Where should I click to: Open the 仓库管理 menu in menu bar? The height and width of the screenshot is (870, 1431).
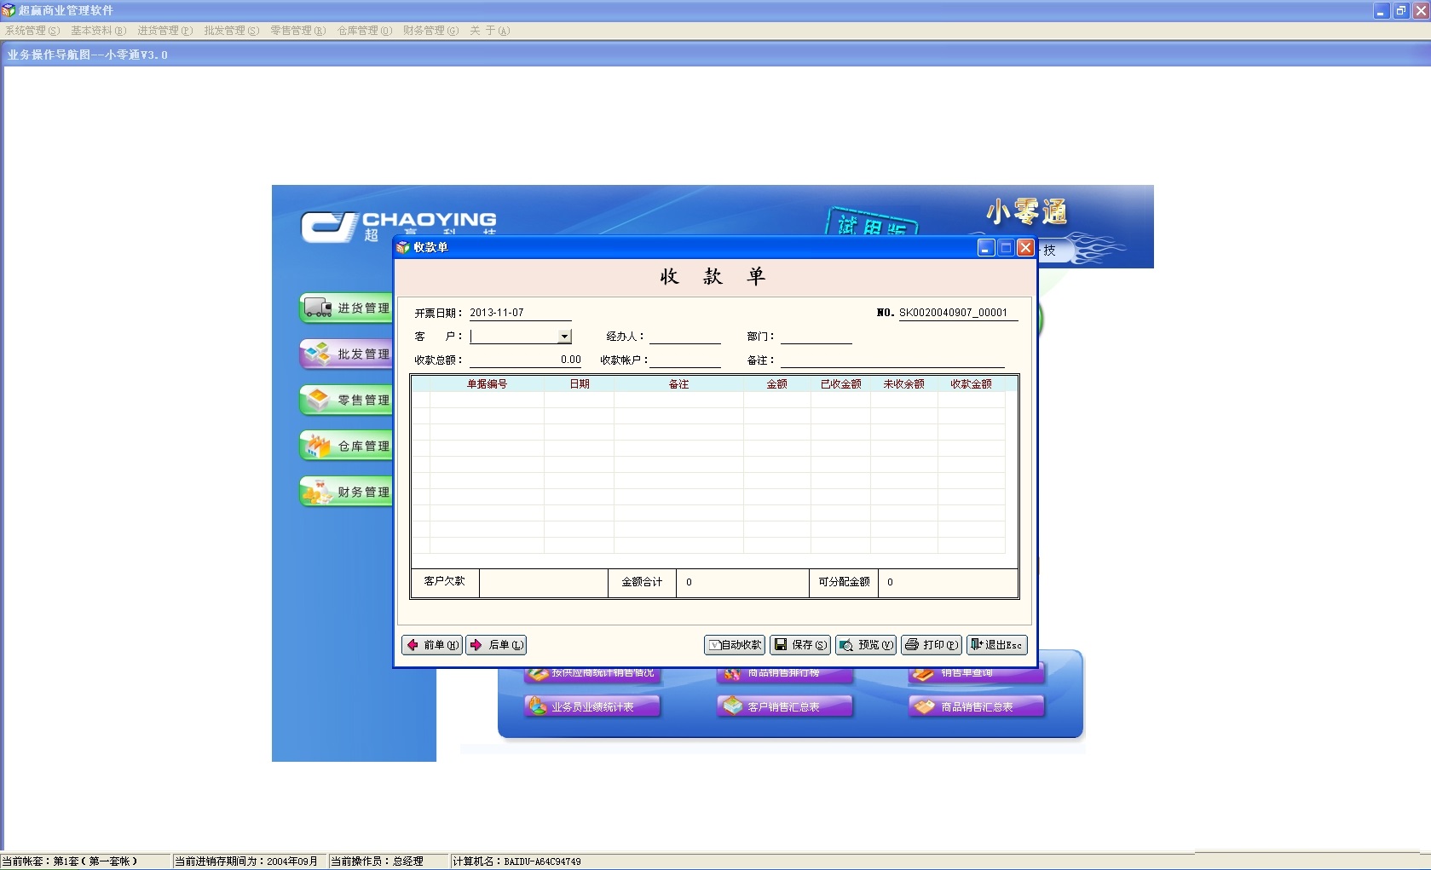pyautogui.click(x=364, y=31)
